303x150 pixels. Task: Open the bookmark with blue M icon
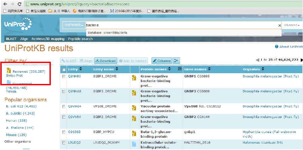[x=112, y=11]
